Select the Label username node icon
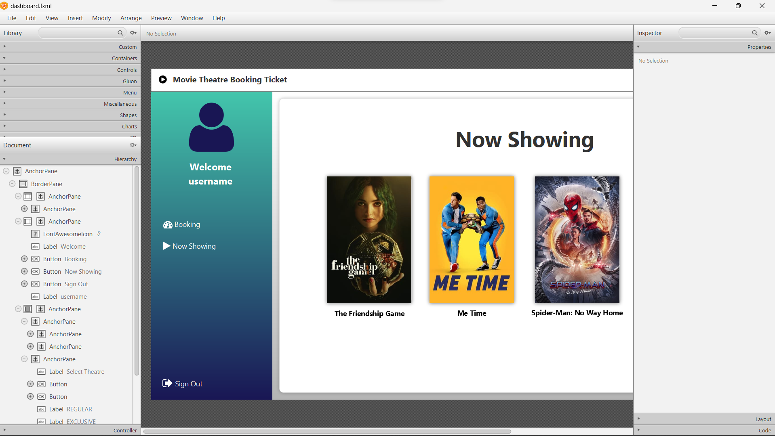Screen dimensions: 775x436 click(35, 297)
